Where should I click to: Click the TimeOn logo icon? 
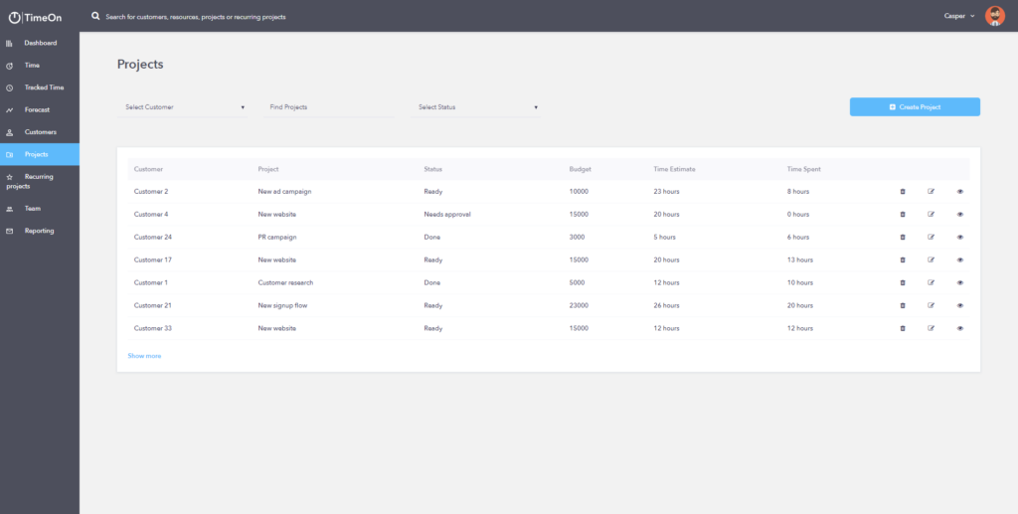(x=14, y=18)
